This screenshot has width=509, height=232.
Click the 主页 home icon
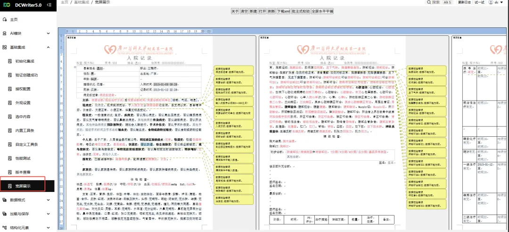5,19
